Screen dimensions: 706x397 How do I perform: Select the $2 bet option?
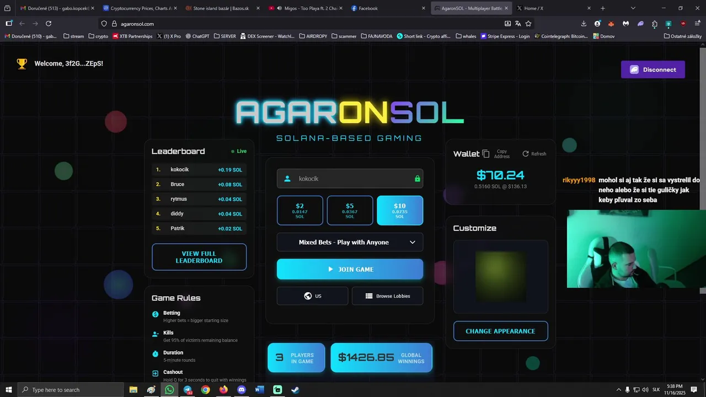tap(300, 211)
